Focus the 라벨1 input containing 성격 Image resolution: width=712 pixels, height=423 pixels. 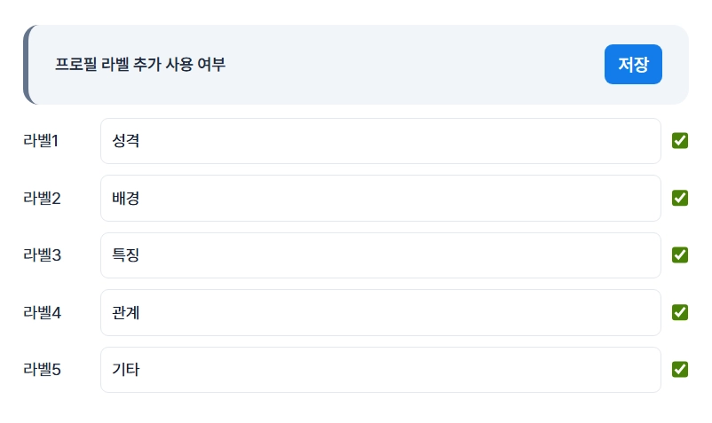380,141
